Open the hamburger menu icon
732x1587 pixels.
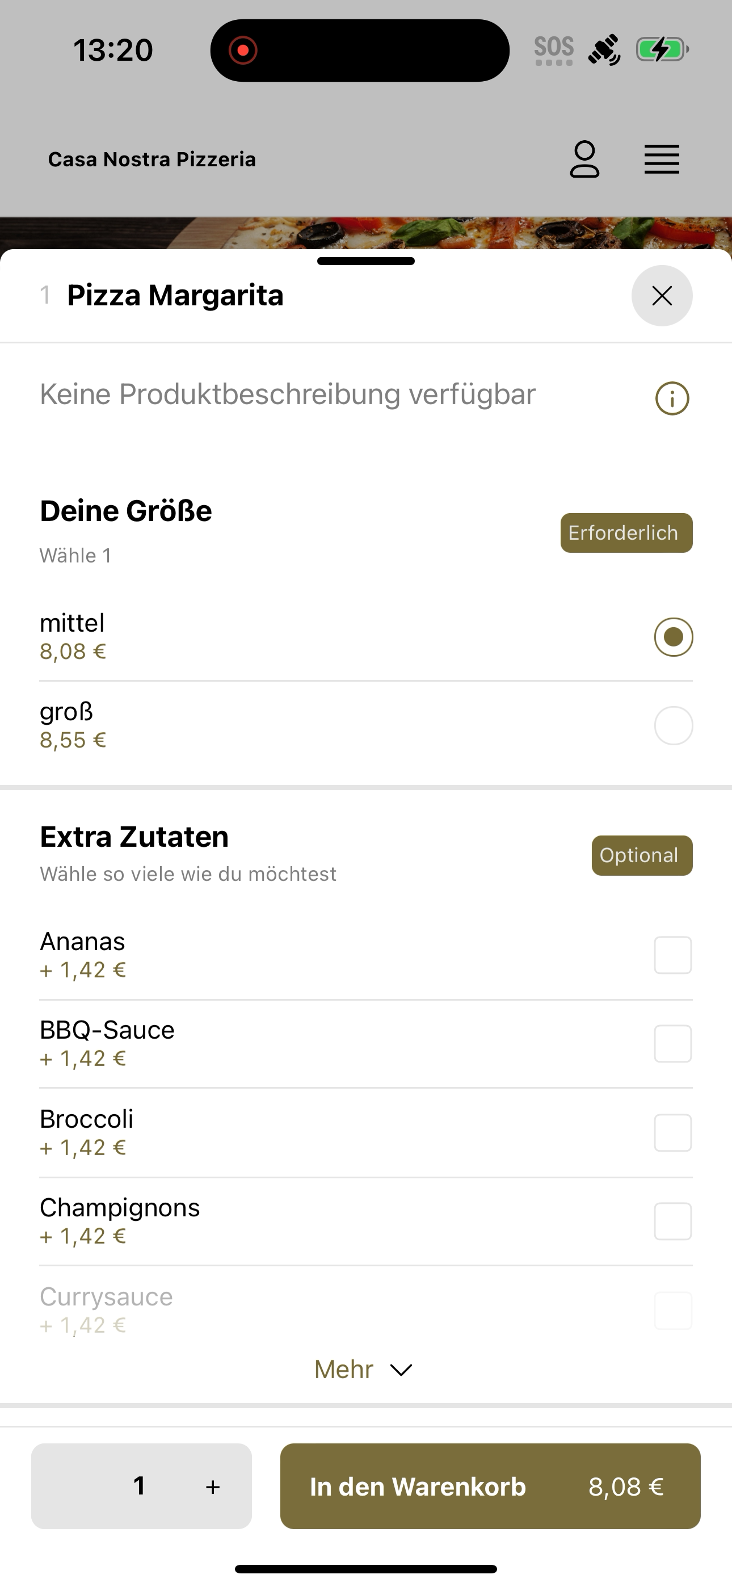pos(662,159)
